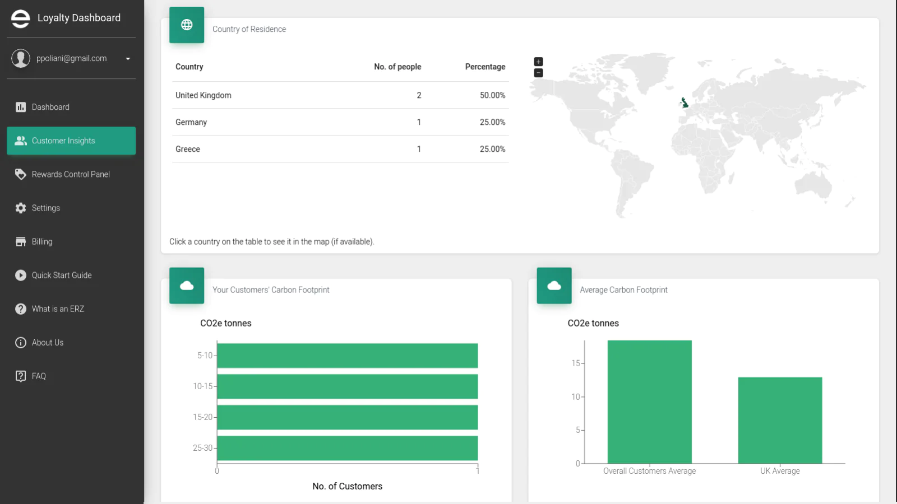Click the About Us info icon

click(x=21, y=342)
